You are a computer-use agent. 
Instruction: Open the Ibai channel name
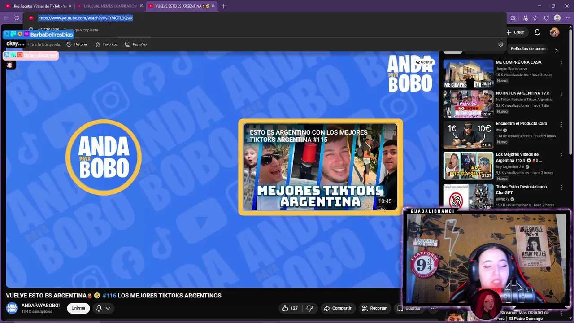pyautogui.click(x=499, y=130)
